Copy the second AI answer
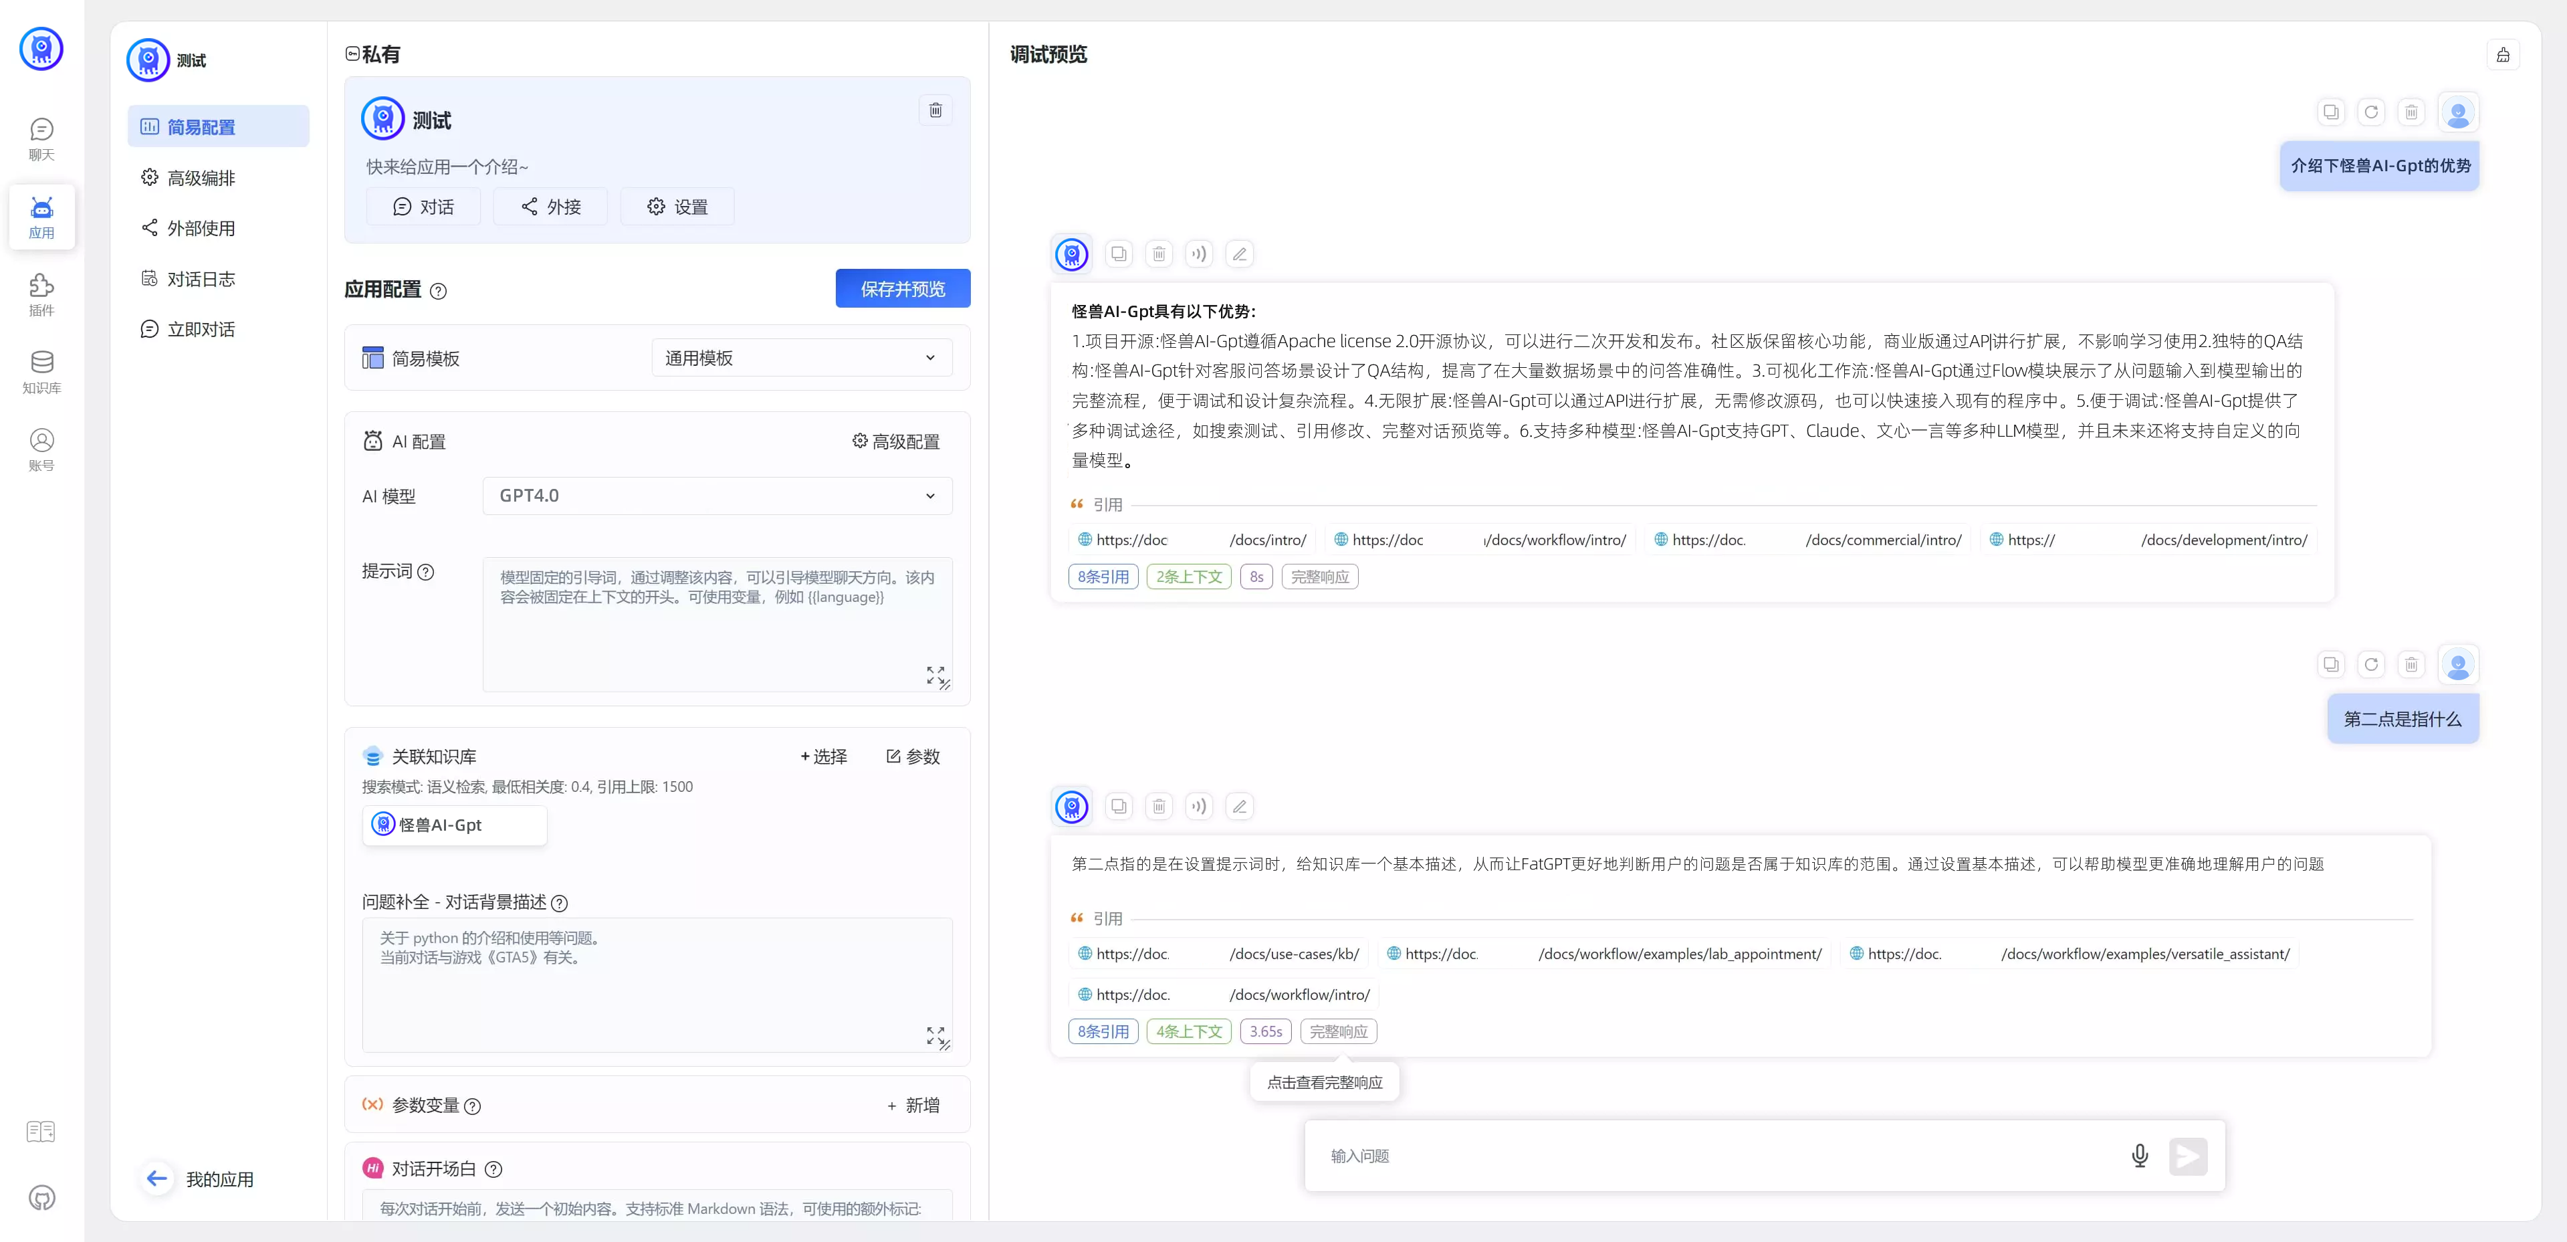 click(x=1119, y=807)
